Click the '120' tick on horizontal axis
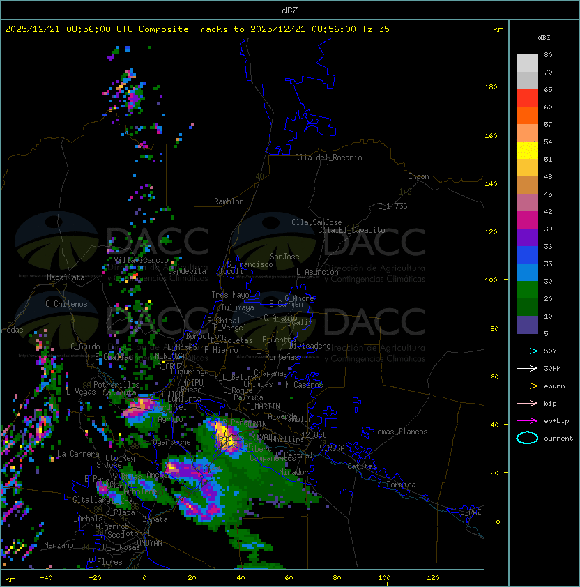Viewport: 580px width, 587px height. [x=433, y=578]
